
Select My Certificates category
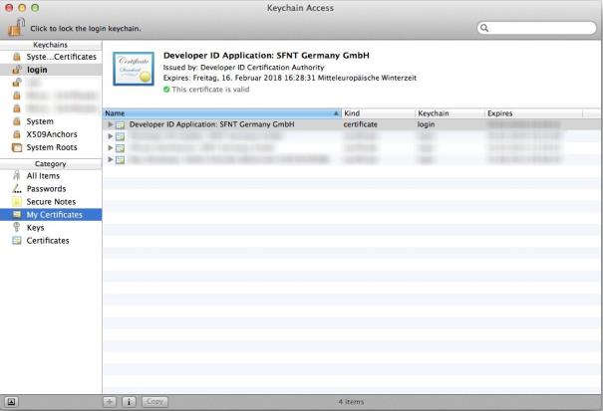(x=51, y=215)
